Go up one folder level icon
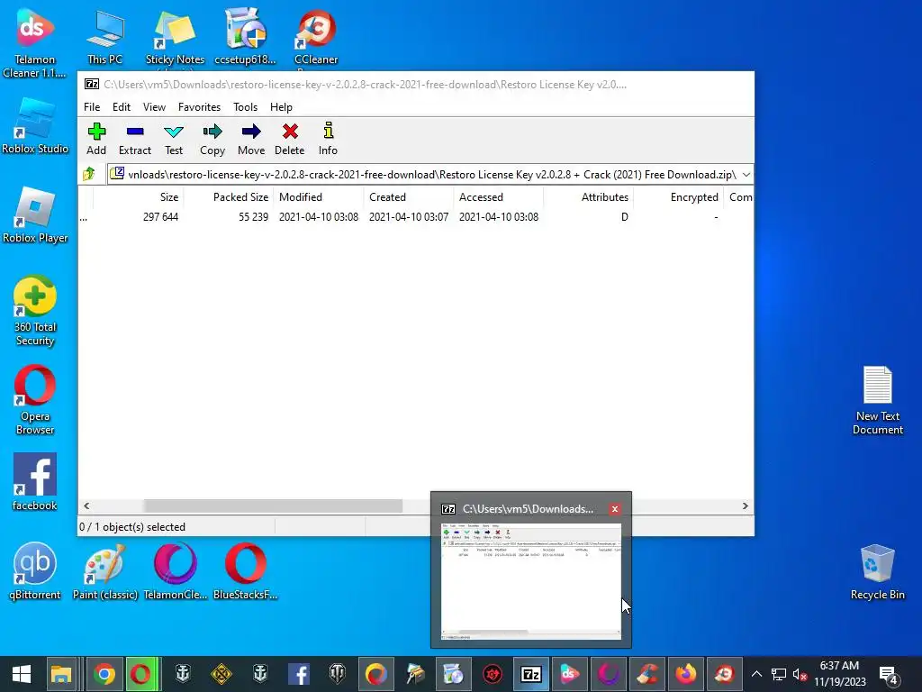This screenshot has height=692, width=922. [x=89, y=174]
